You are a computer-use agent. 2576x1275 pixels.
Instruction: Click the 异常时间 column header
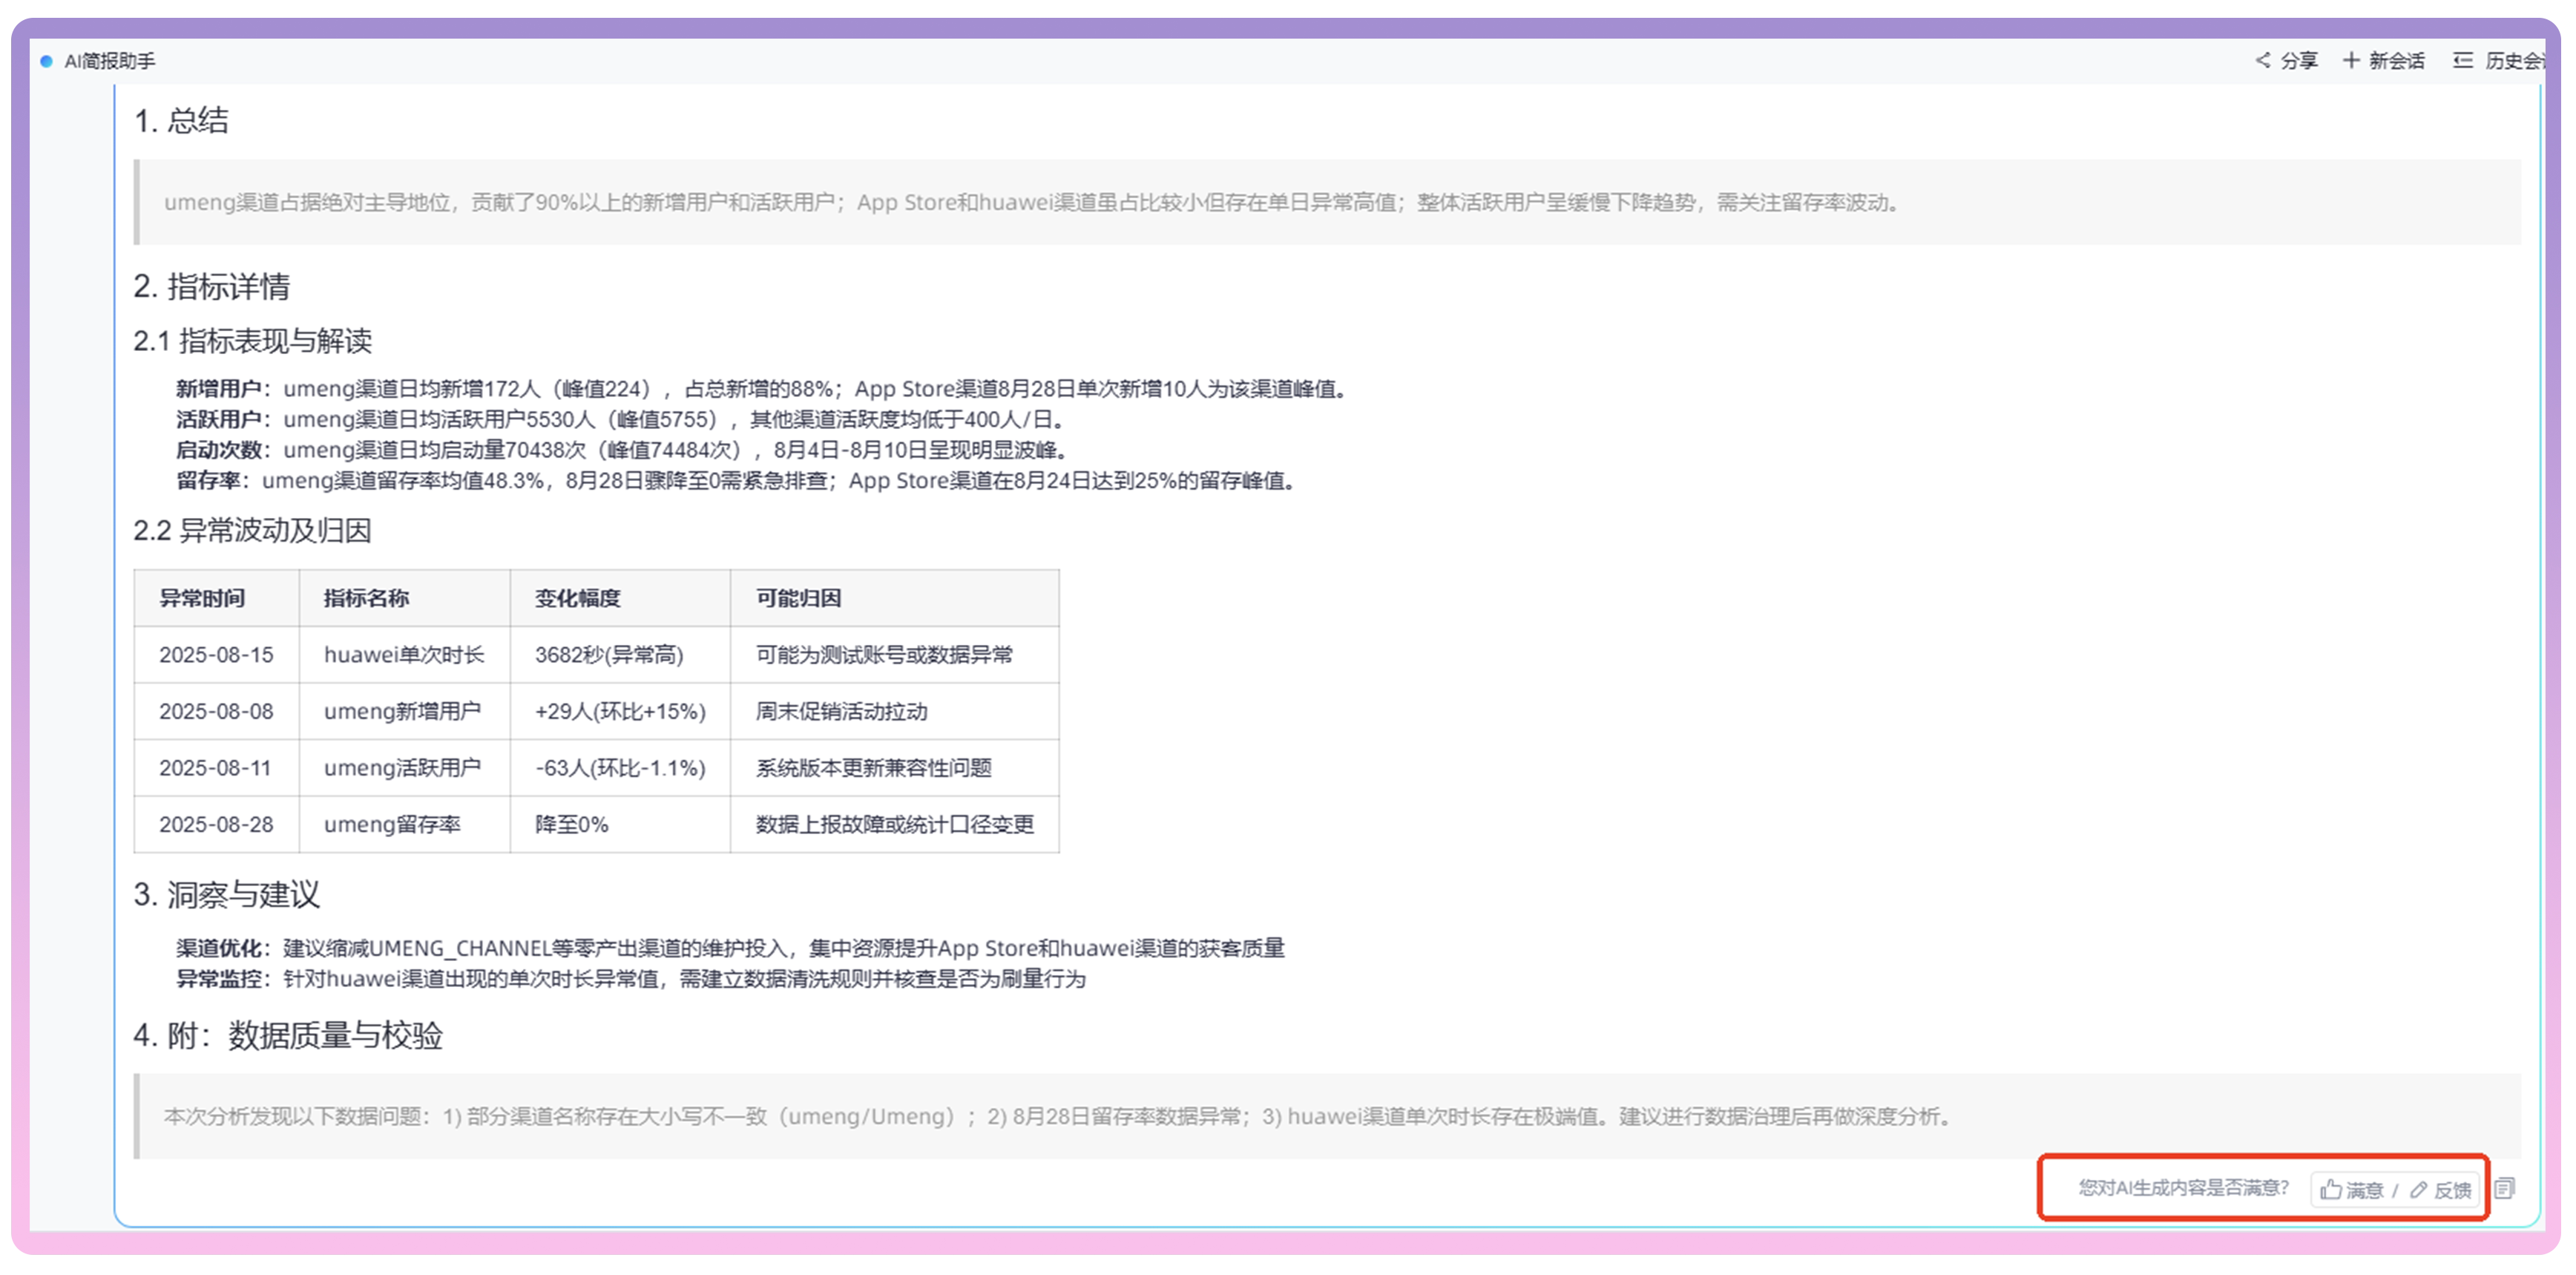coord(202,598)
